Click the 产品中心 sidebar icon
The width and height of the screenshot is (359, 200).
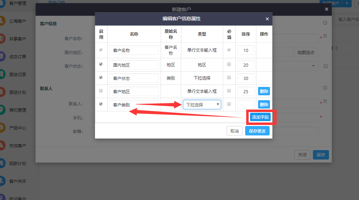(x=2, y=128)
